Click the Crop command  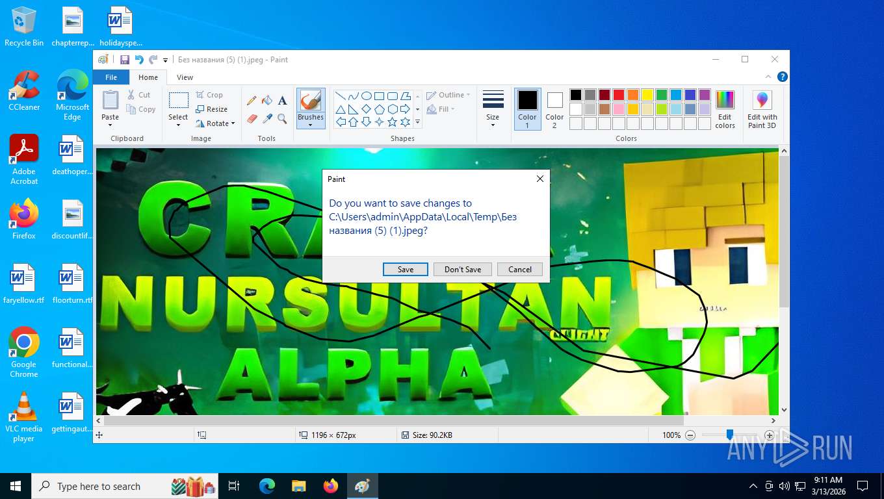(209, 95)
